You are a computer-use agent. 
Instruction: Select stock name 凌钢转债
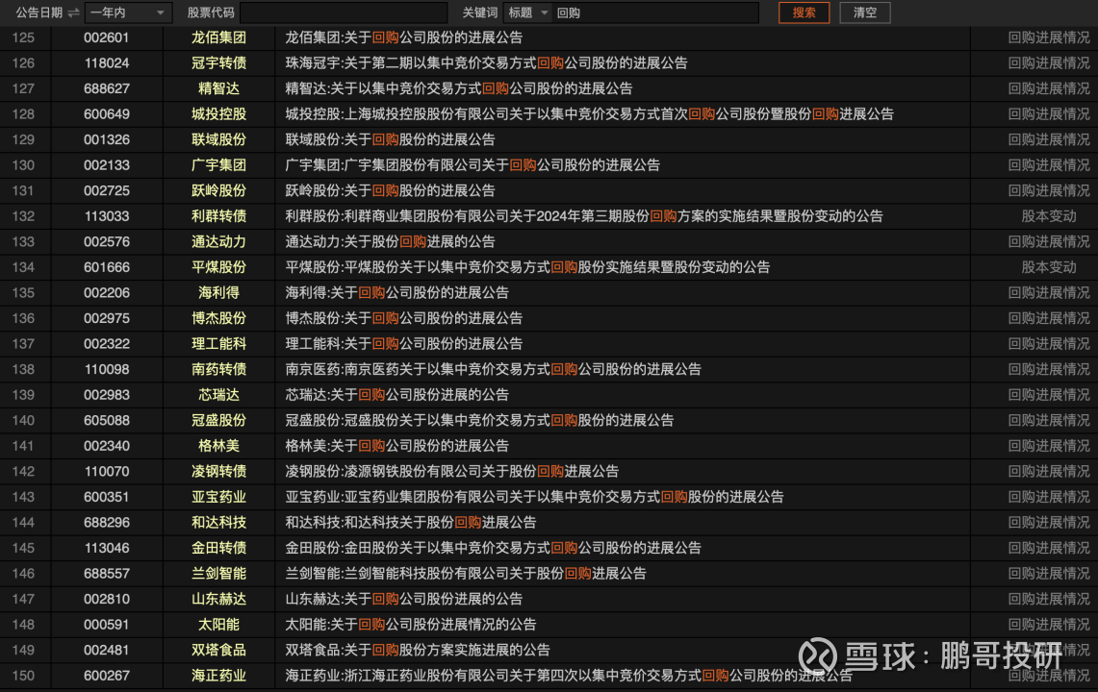[218, 472]
